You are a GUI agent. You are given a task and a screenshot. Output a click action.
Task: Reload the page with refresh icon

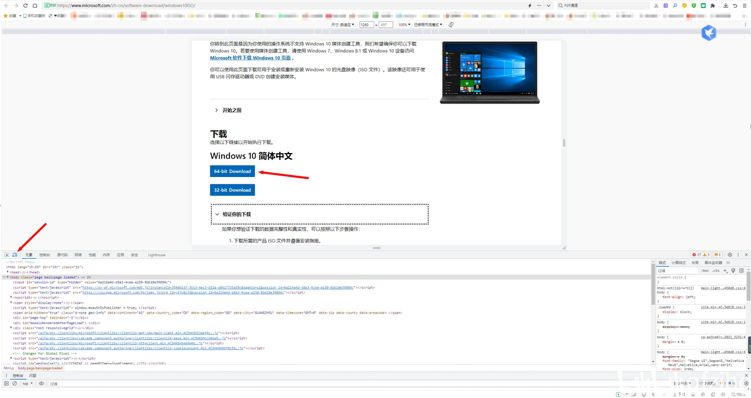pos(25,5)
